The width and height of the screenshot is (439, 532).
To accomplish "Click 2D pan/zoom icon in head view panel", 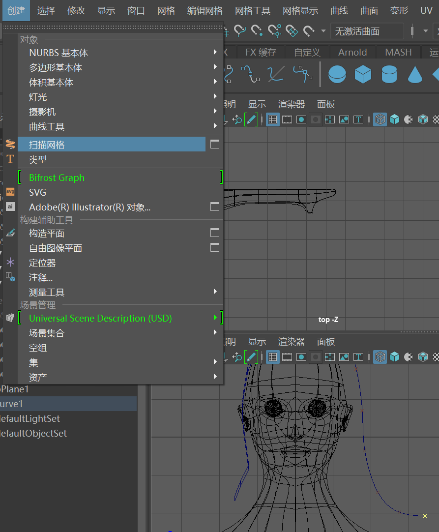I will pos(237,357).
